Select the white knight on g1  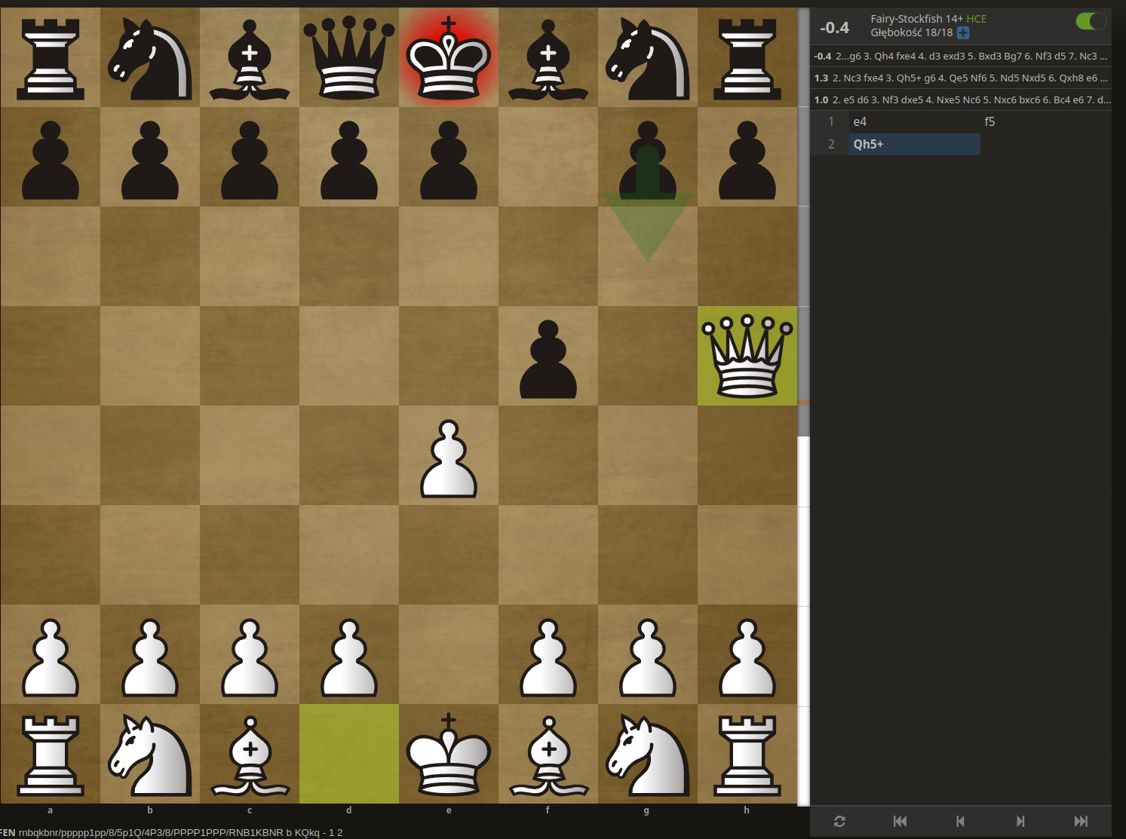(x=648, y=754)
